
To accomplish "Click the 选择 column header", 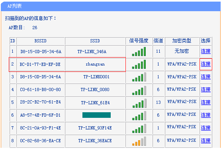I will (x=205, y=41).
